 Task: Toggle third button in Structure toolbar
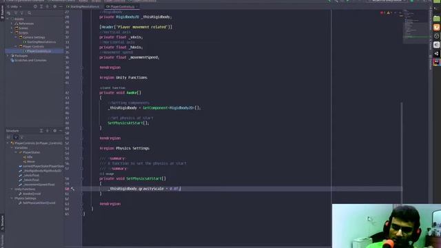pyautogui.click(x=22, y=137)
